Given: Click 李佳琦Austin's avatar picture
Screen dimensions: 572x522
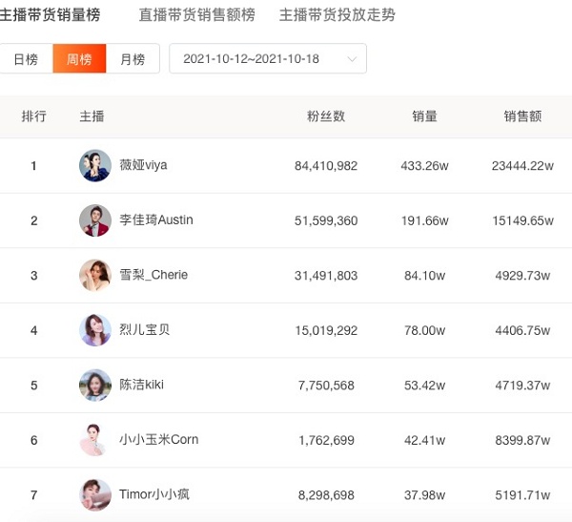Looking at the screenshot, I should pos(95,220).
